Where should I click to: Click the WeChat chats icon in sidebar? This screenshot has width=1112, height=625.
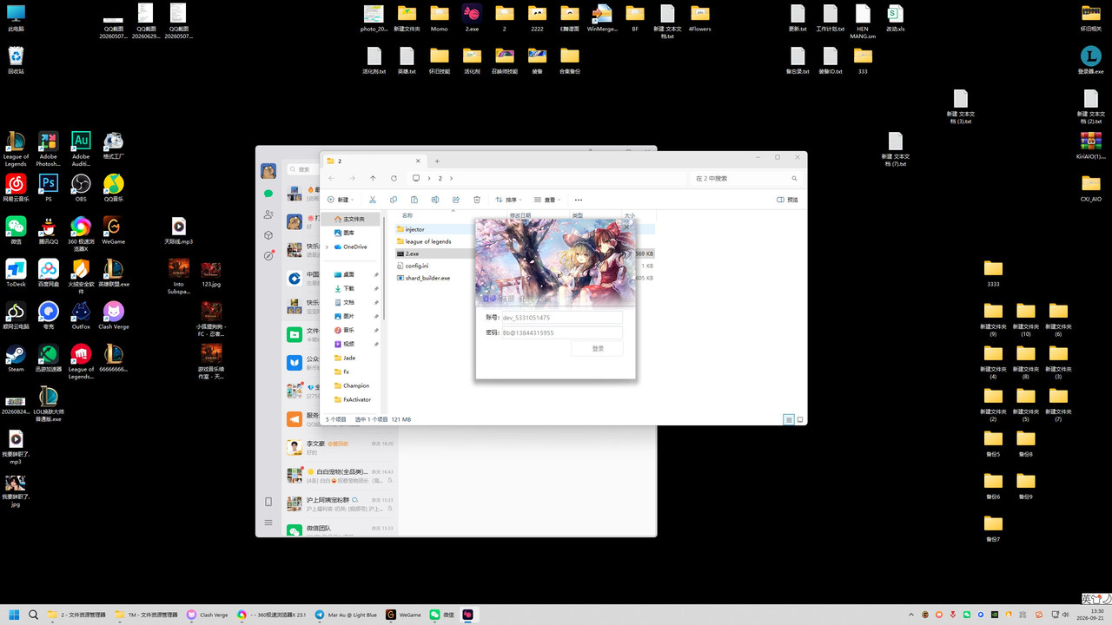point(268,194)
